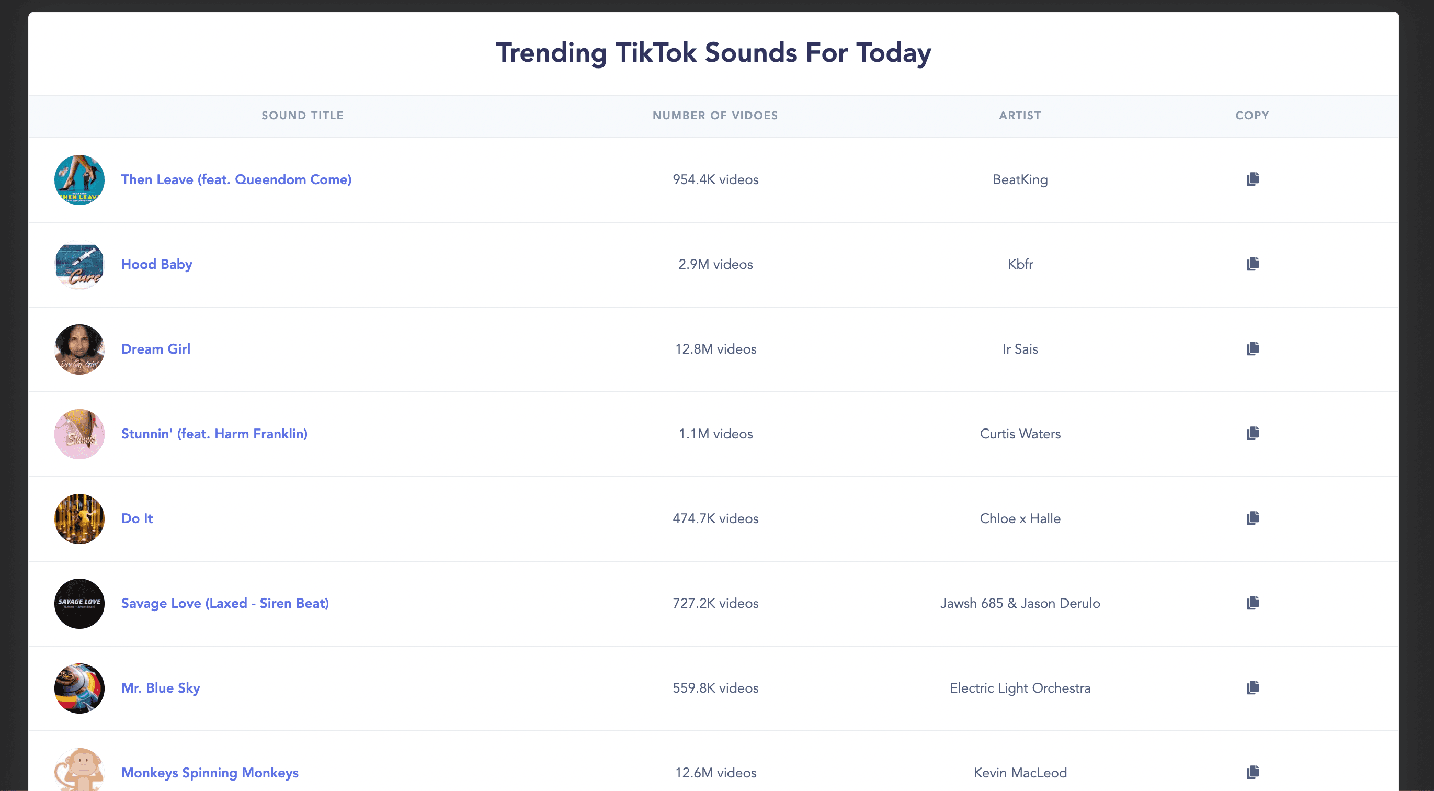Open Stunnin' (feat. Harm Franklin) link

point(214,433)
